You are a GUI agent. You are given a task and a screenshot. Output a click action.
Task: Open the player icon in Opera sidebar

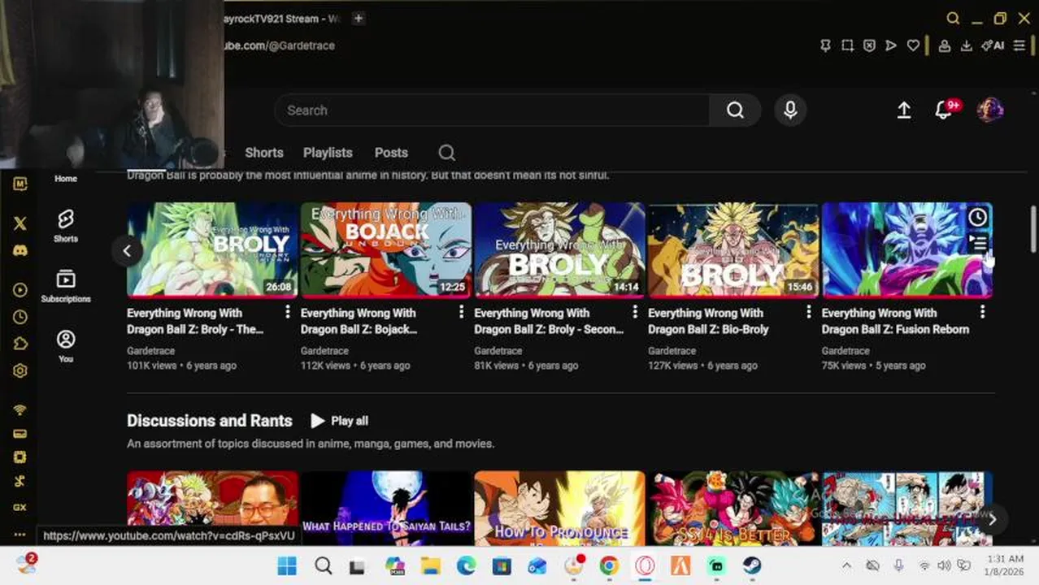(x=20, y=290)
